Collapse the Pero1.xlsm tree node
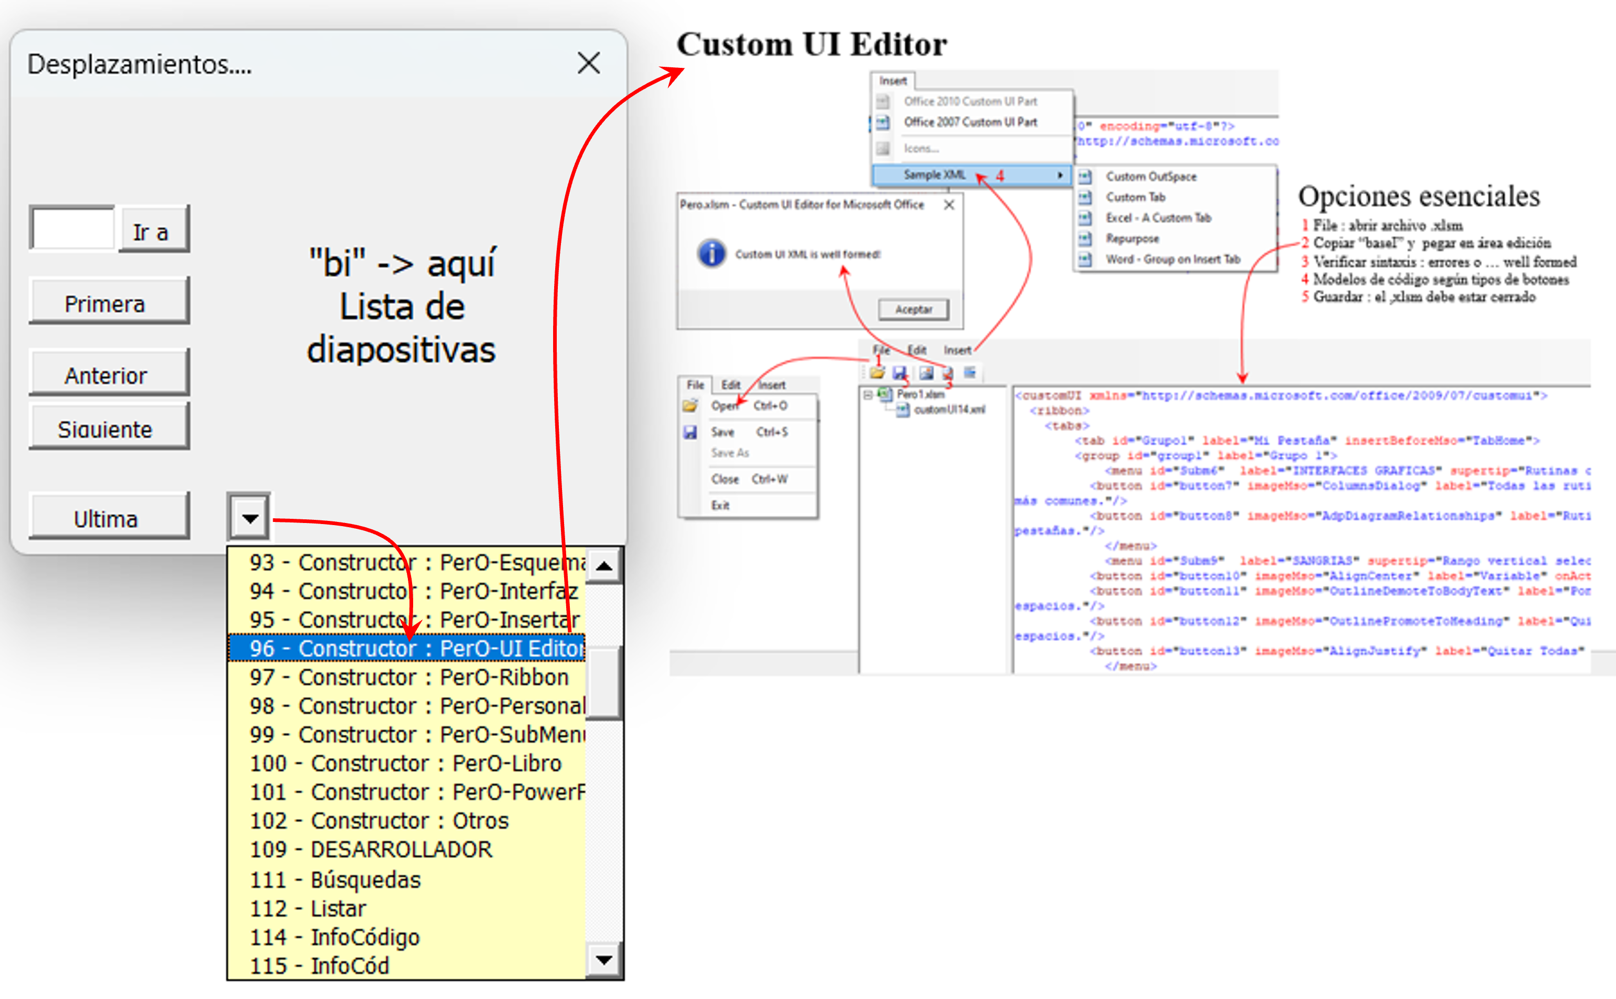Screen dimensions: 1616x999 point(868,395)
